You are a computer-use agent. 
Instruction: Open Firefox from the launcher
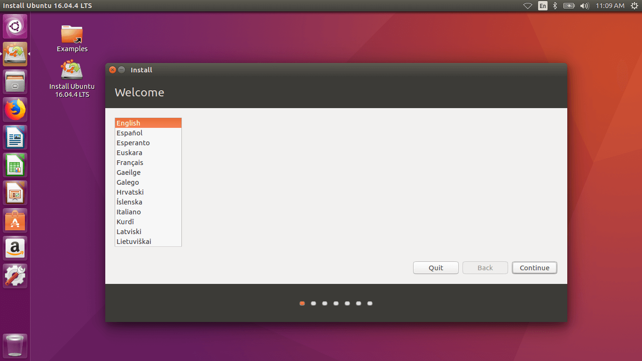click(15, 109)
